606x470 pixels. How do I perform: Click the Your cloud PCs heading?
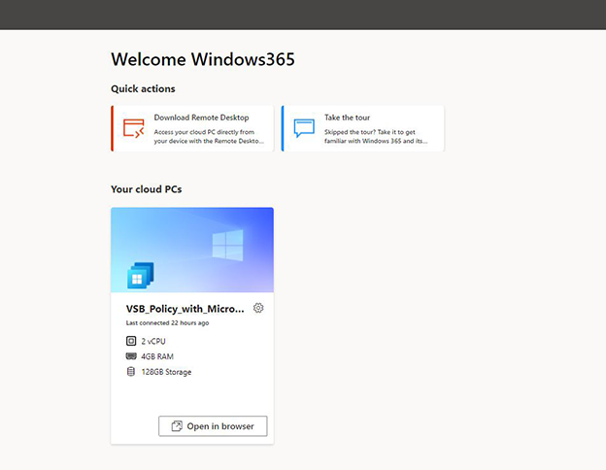coord(146,189)
